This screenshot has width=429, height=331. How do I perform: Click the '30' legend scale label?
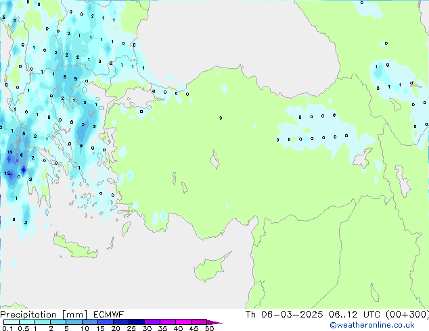pyautogui.click(x=147, y=328)
